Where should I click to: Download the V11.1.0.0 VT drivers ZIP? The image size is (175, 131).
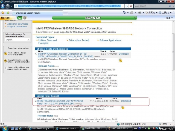click(126, 101)
